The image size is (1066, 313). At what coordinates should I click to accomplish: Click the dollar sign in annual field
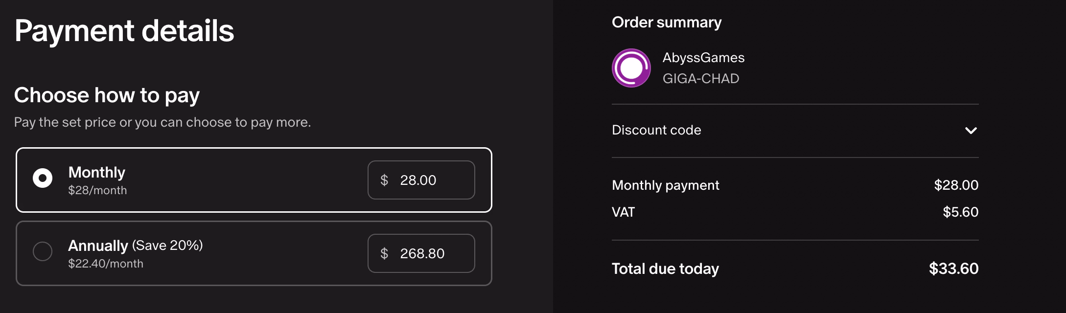384,254
